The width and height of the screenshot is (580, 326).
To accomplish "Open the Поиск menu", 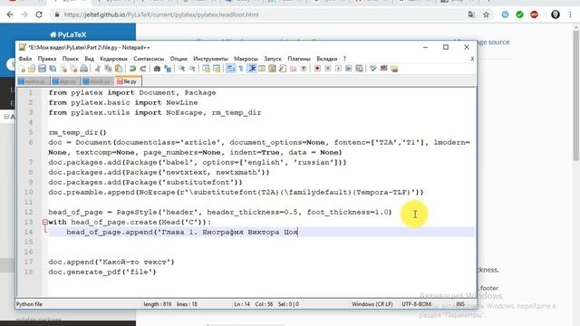I will [71, 59].
